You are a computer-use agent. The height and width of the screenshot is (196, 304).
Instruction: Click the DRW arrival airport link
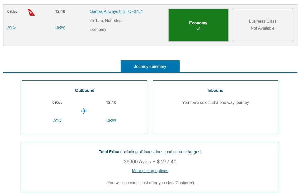coord(60,27)
